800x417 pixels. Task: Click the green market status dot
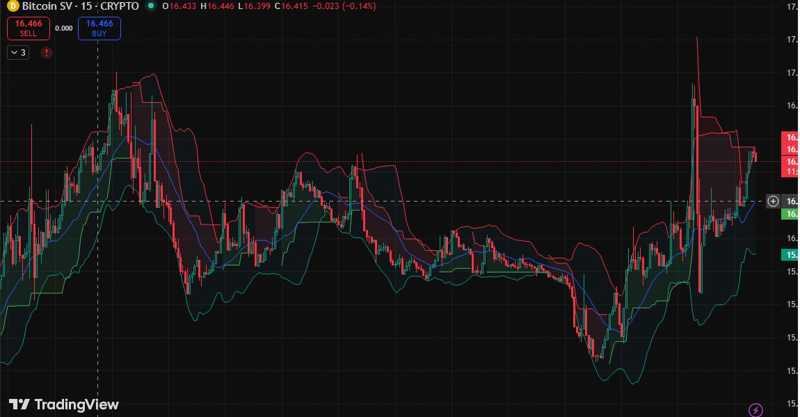point(150,6)
